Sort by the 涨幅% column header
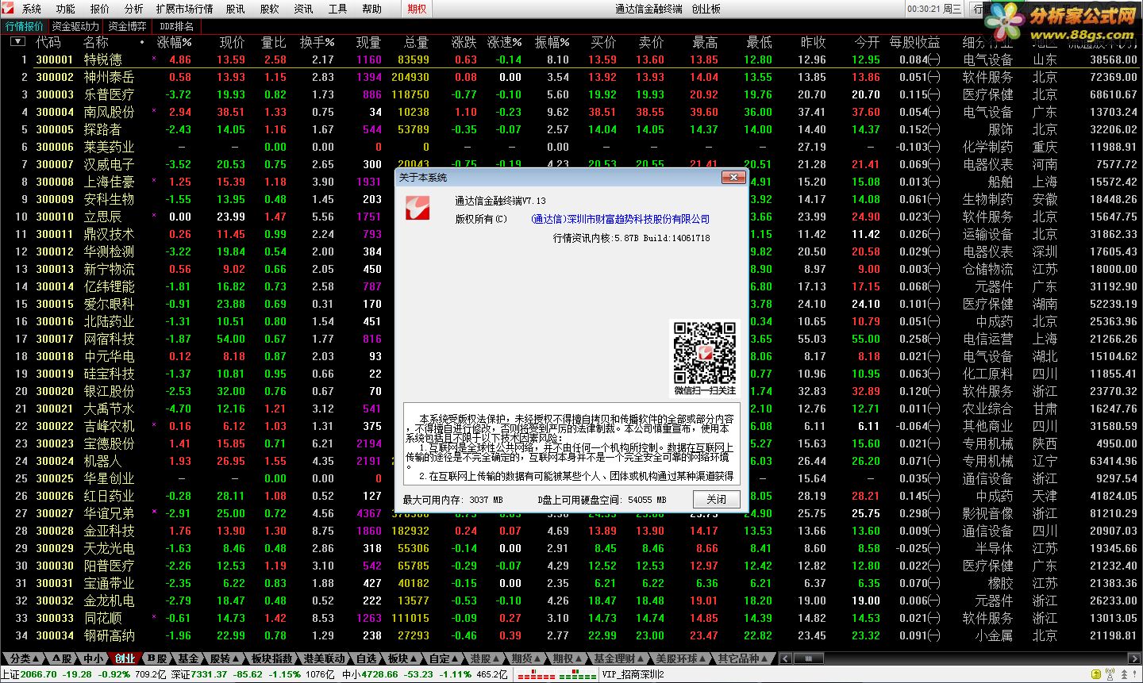 [x=175, y=42]
